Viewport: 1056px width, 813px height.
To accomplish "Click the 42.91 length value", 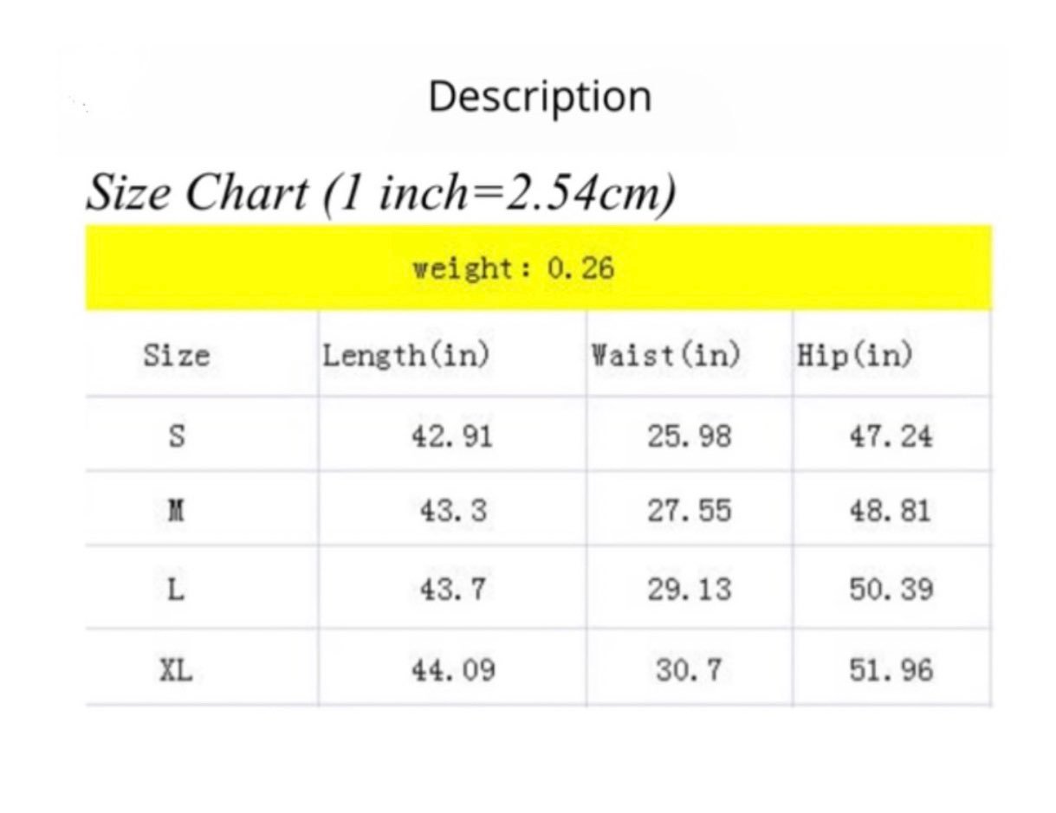I will click(452, 436).
